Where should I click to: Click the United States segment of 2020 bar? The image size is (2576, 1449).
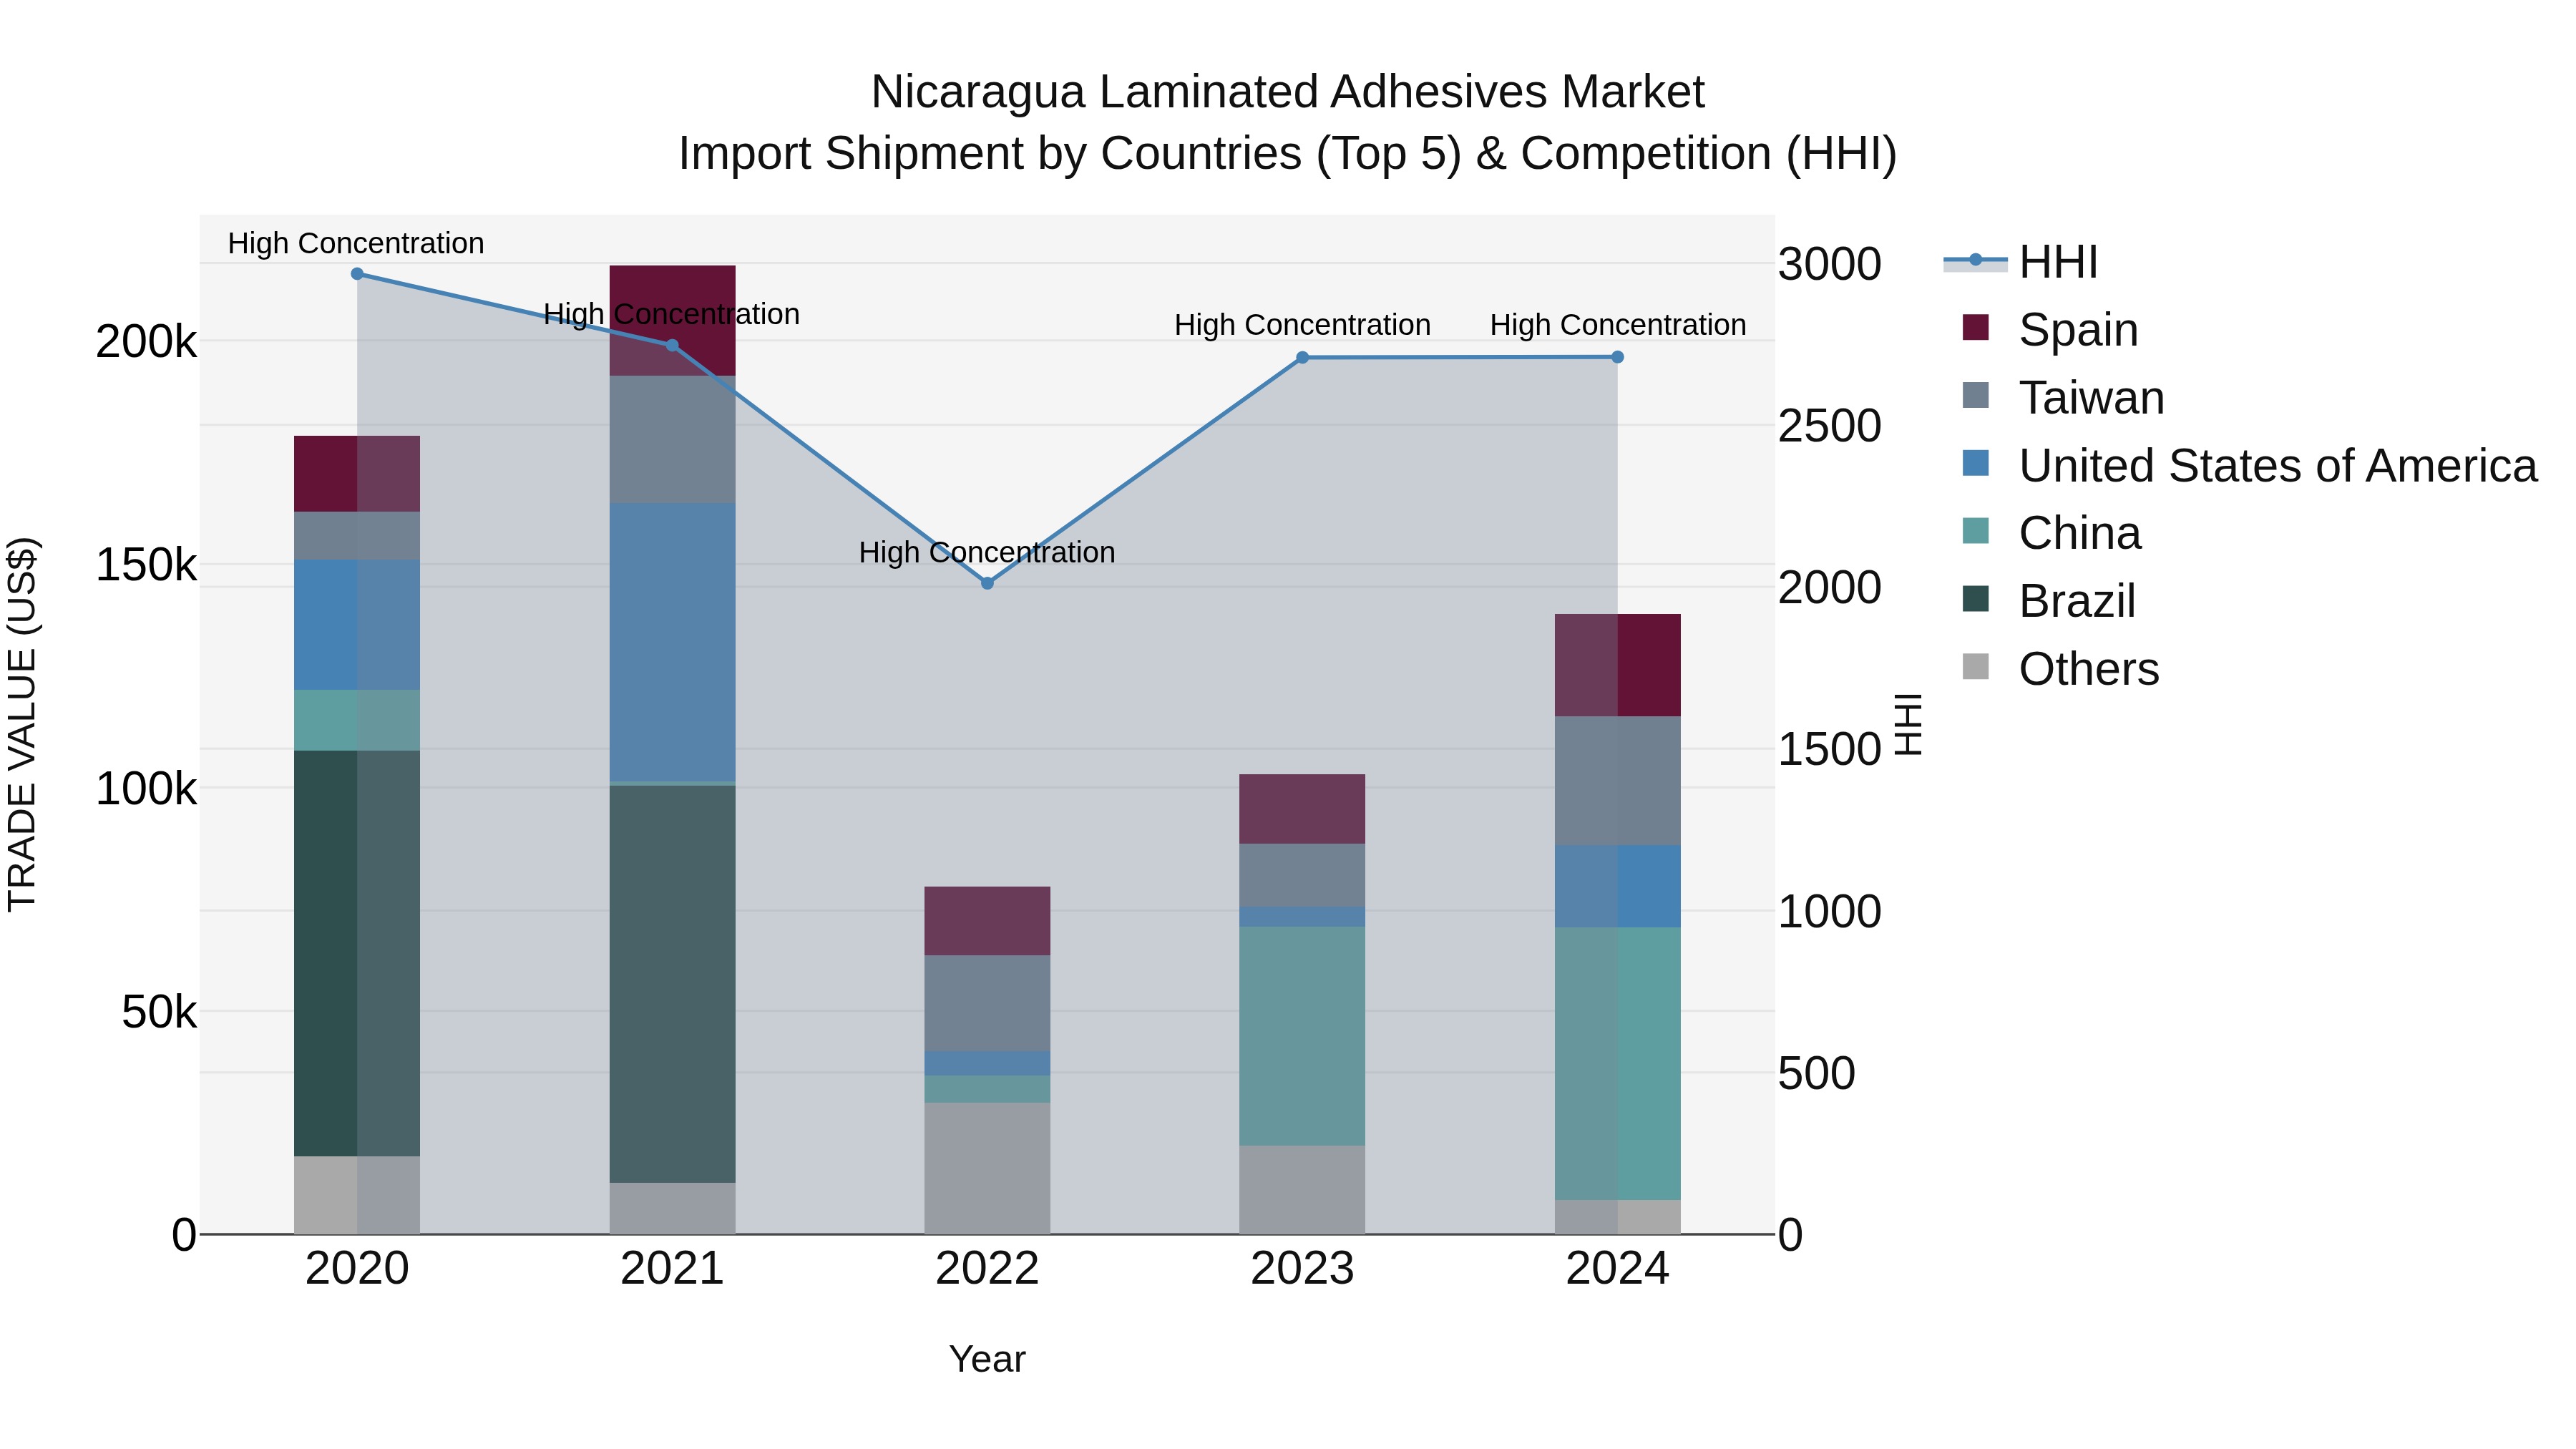pos(357,625)
